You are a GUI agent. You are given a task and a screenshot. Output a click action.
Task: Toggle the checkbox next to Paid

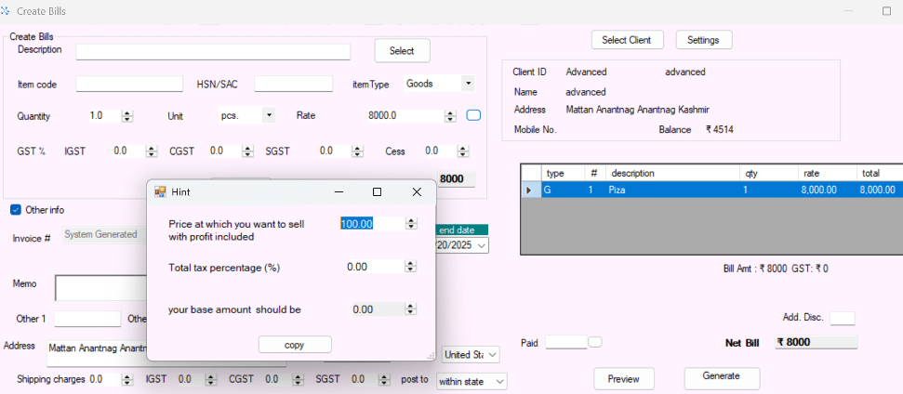click(595, 342)
